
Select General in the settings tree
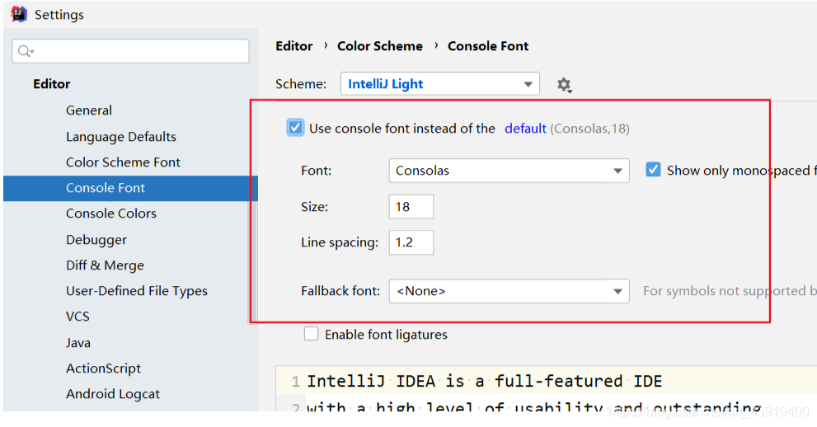point(88,110)
